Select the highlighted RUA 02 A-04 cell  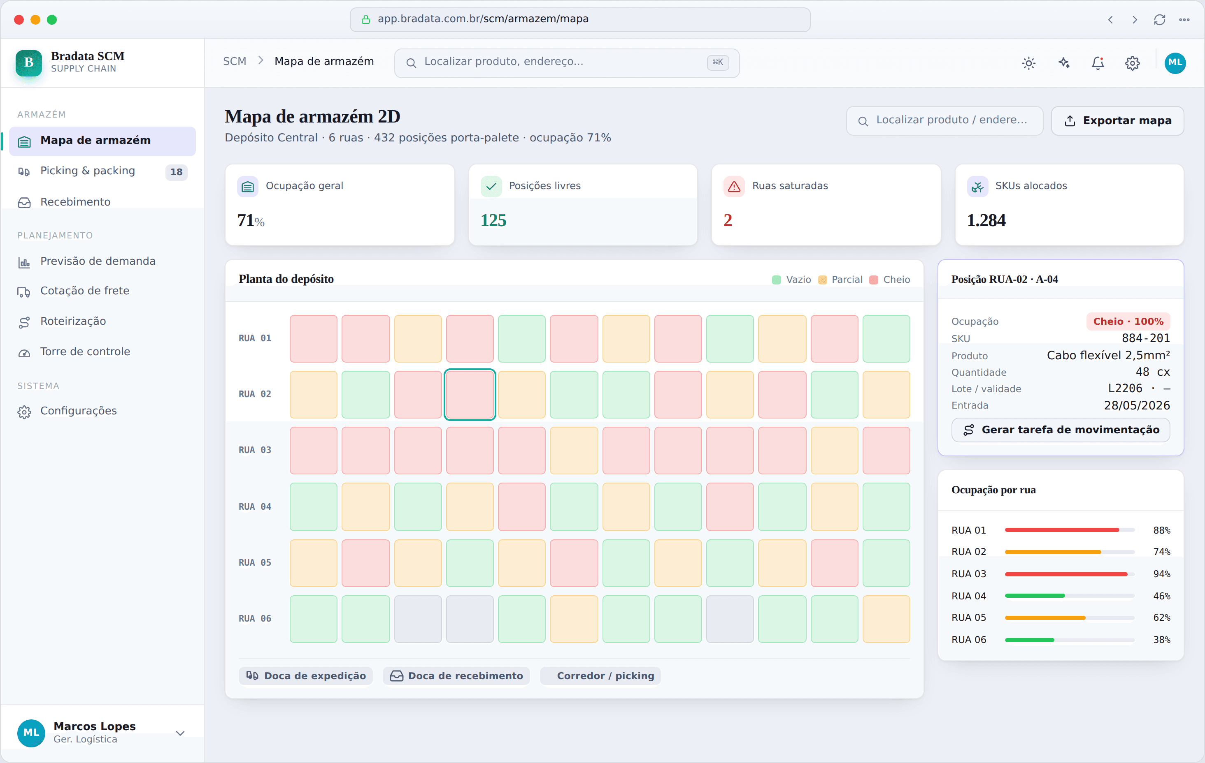(470, 395)
